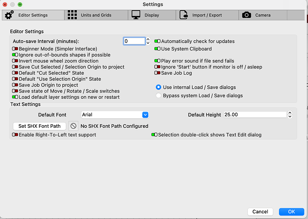Click the Camera icon
This screenshot has height=219, width=308.
point(246,15)
